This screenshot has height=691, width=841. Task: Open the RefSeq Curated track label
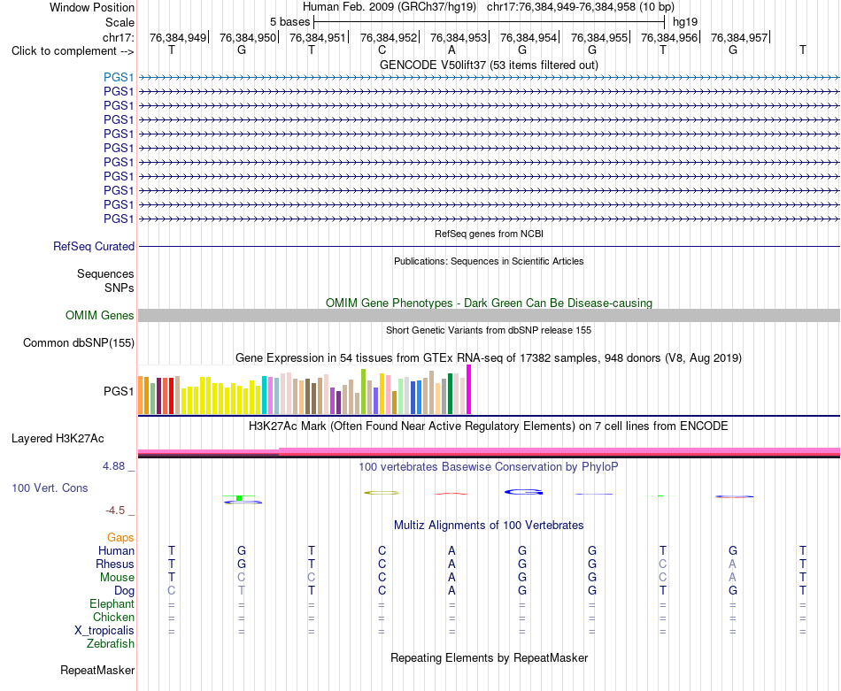(94, 246)
